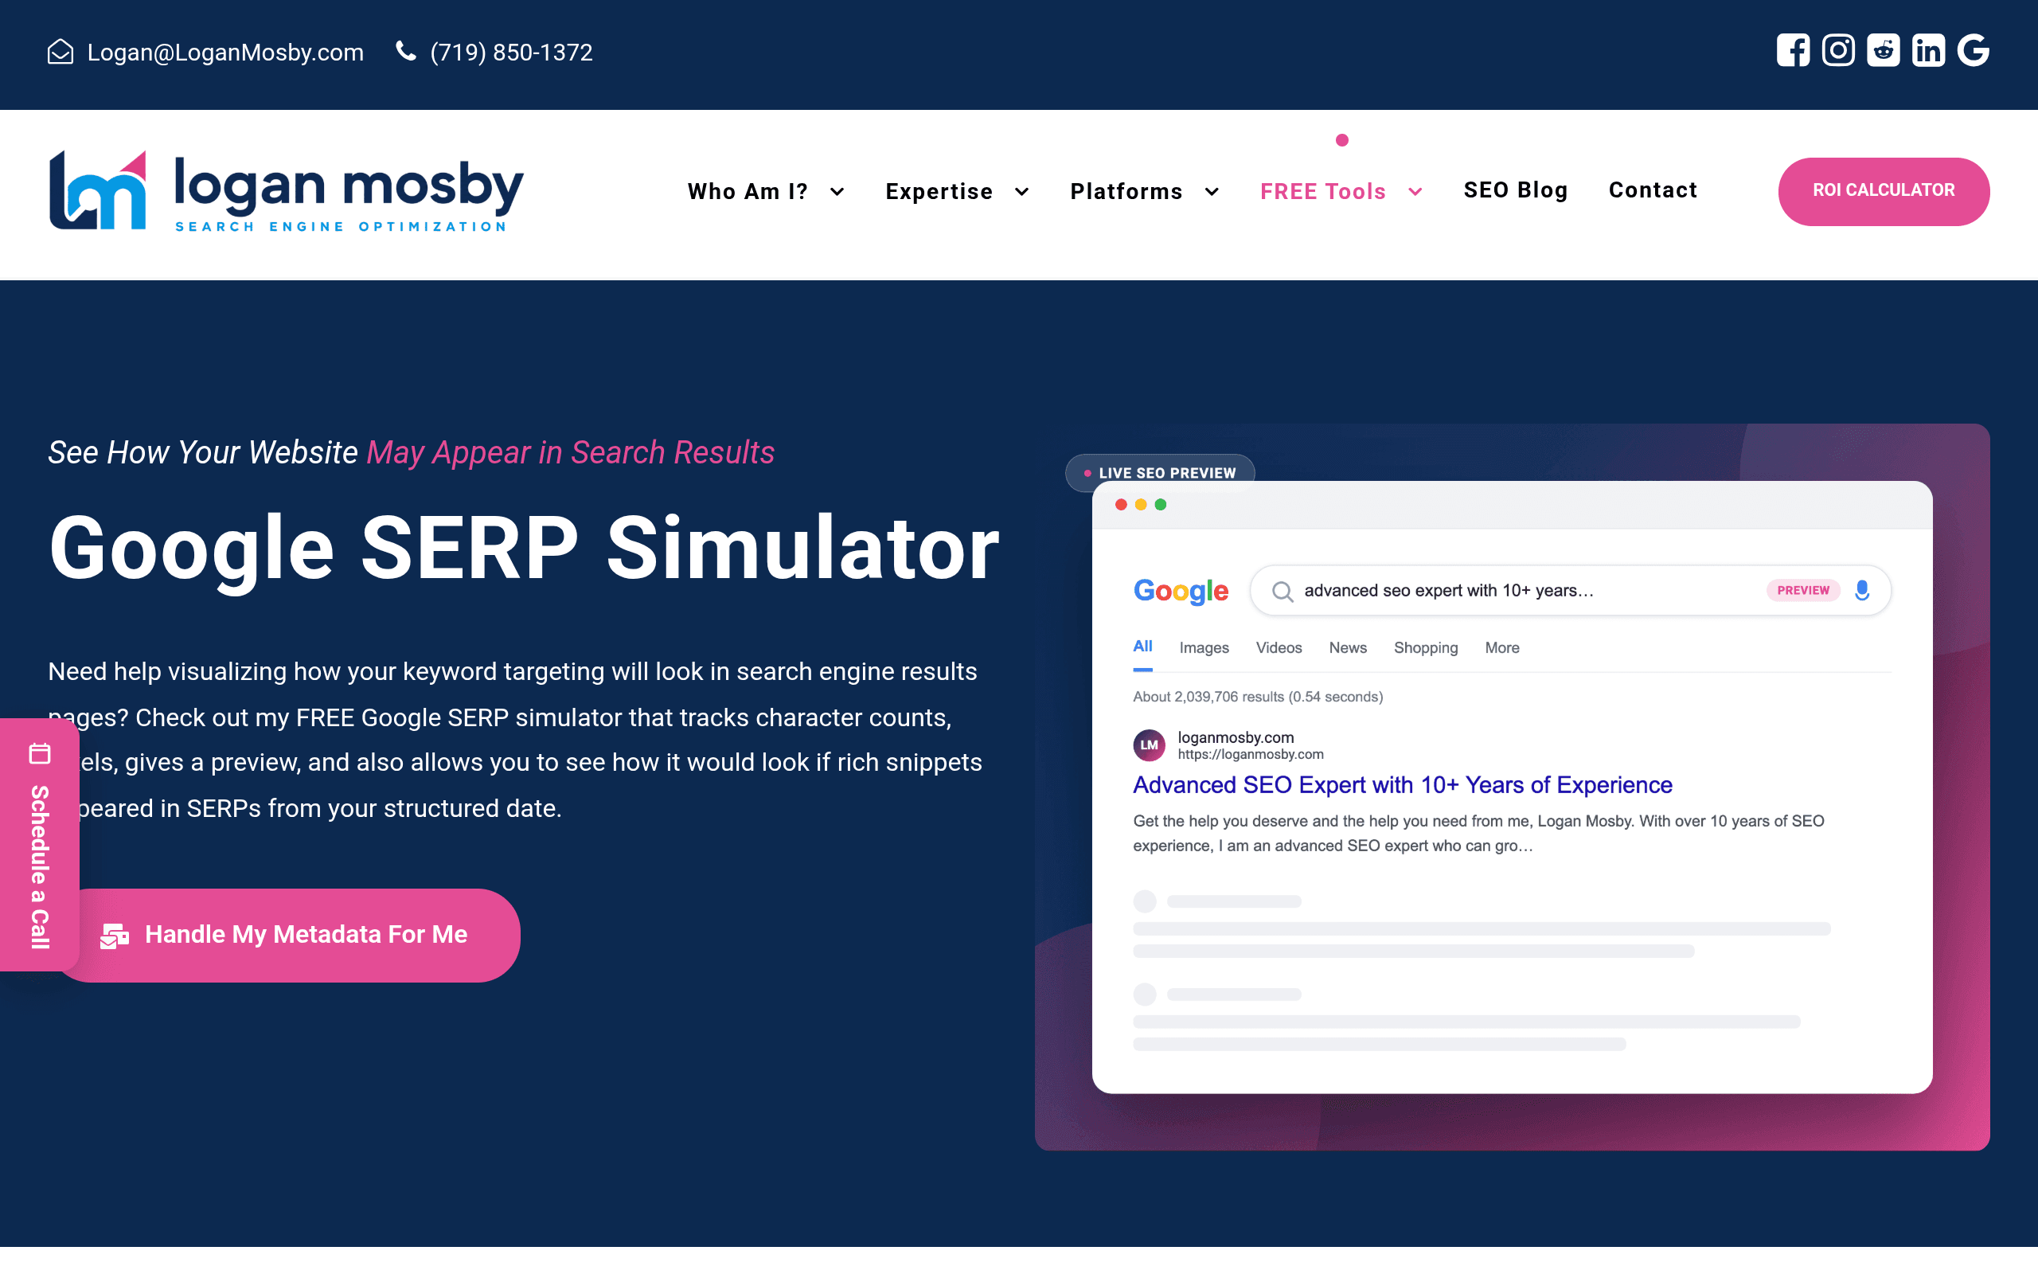Select the Videos tab in the preview
The image size is (2038, 1274).
1279,648
